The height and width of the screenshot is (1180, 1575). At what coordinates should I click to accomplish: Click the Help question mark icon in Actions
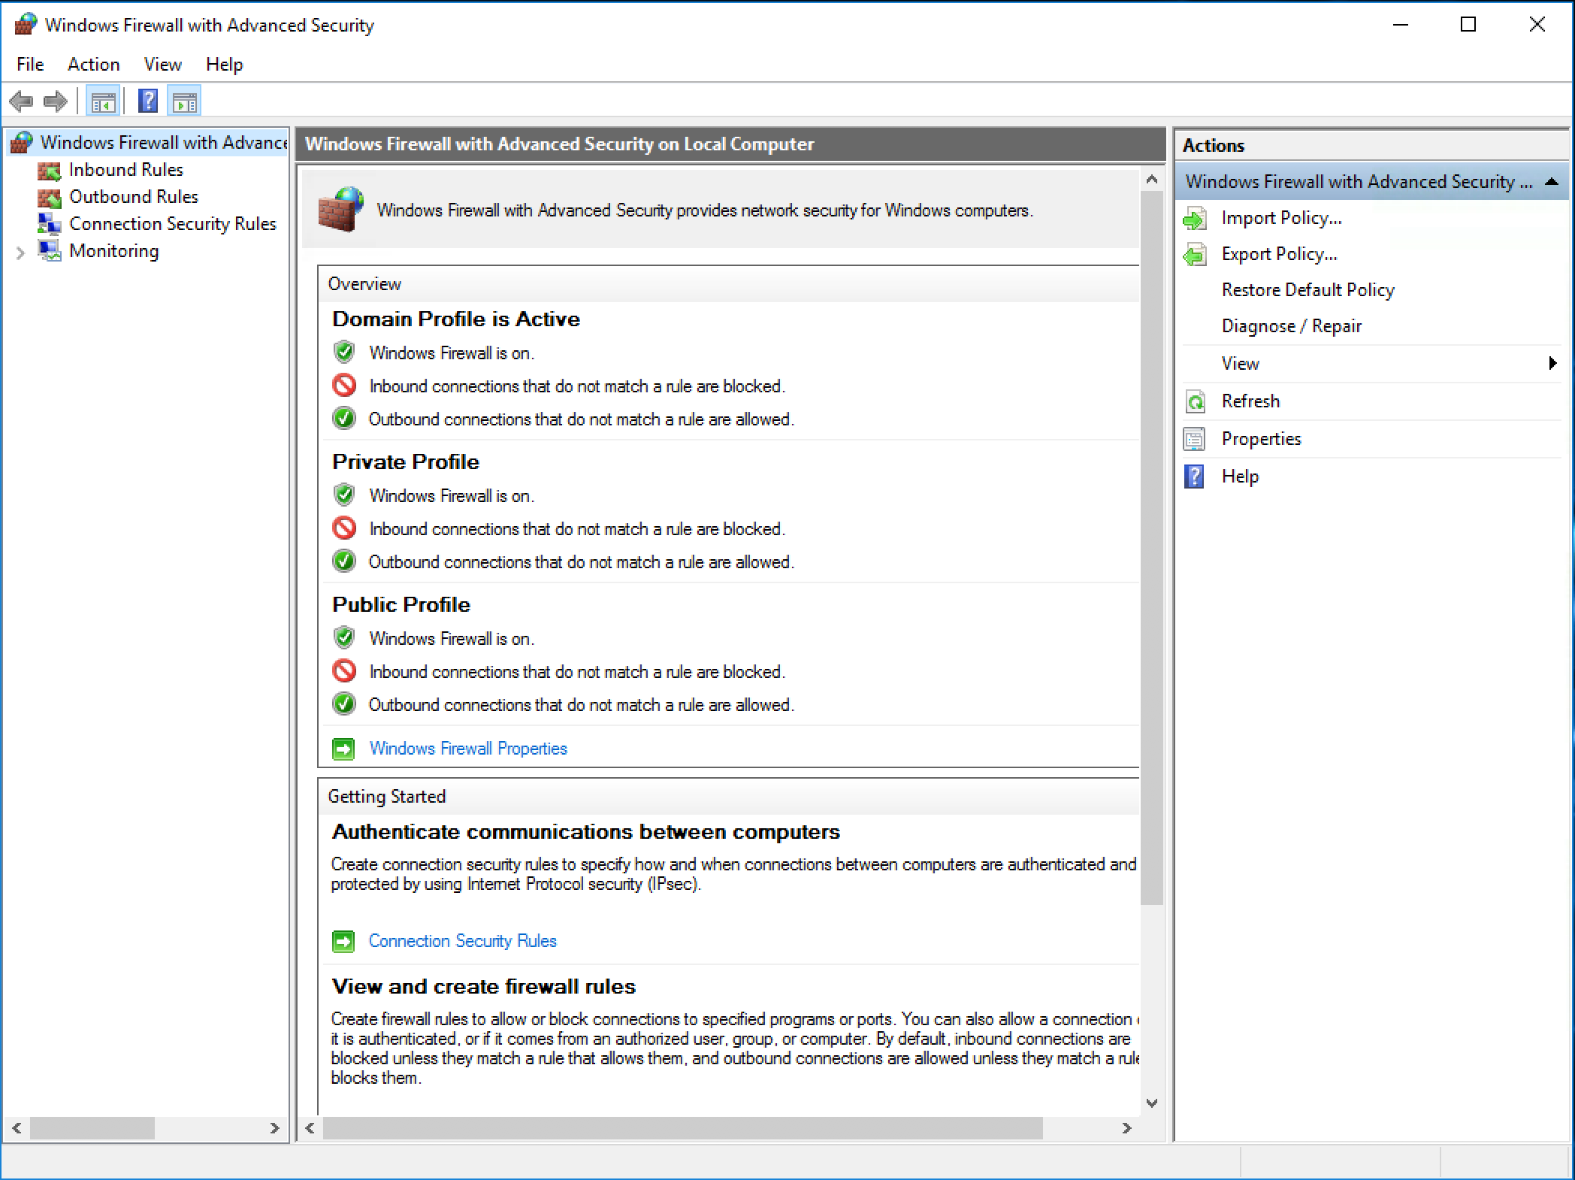(1194, 477)
